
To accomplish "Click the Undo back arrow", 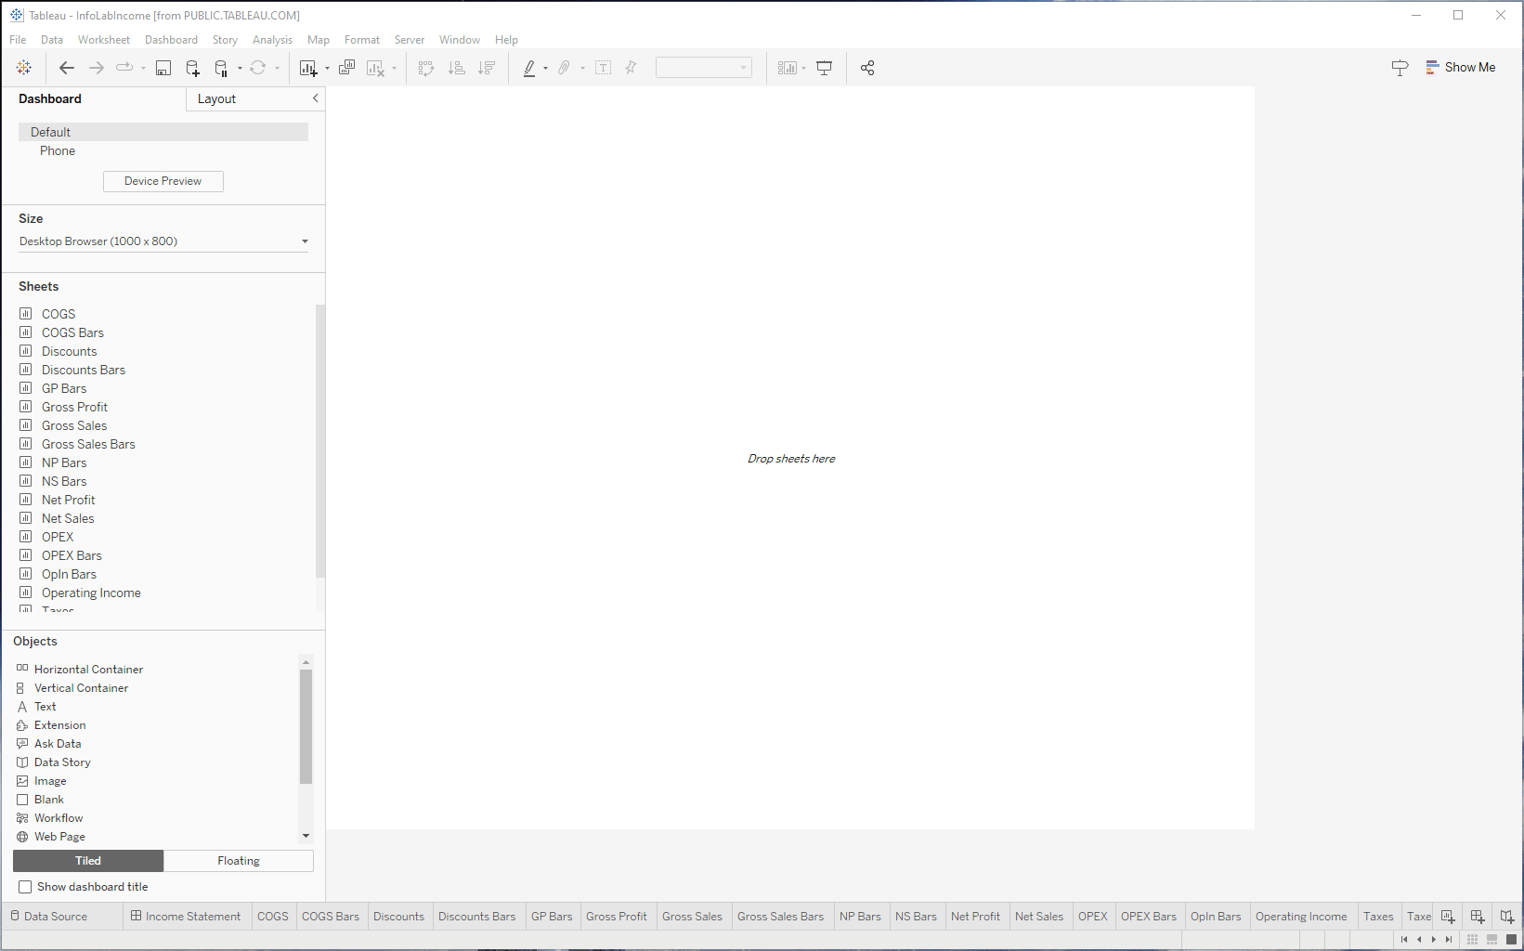I will click(x=66, y=68).
